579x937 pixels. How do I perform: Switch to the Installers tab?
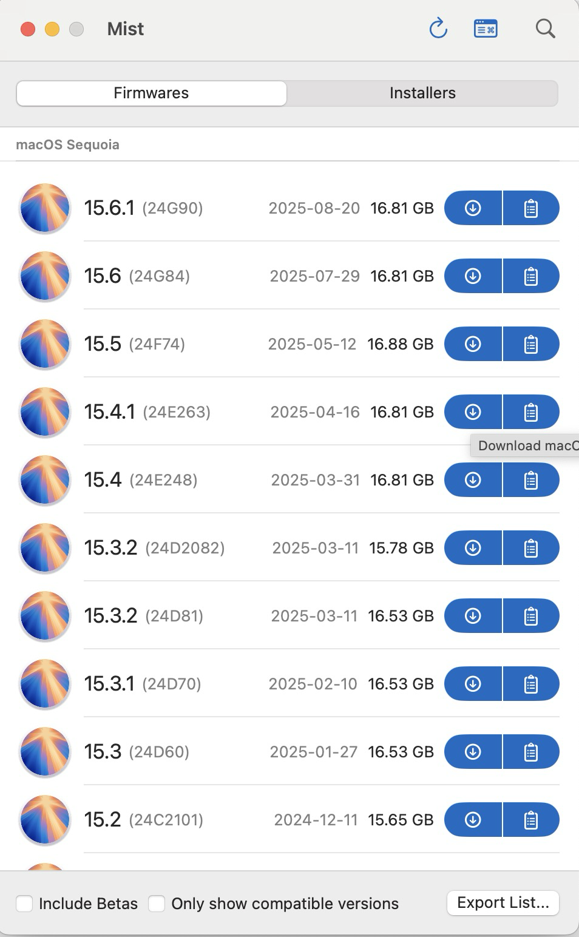click(422, 93)
